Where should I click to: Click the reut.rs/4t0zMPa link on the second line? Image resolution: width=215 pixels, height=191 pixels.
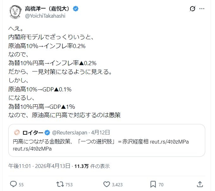pos(32,149)
